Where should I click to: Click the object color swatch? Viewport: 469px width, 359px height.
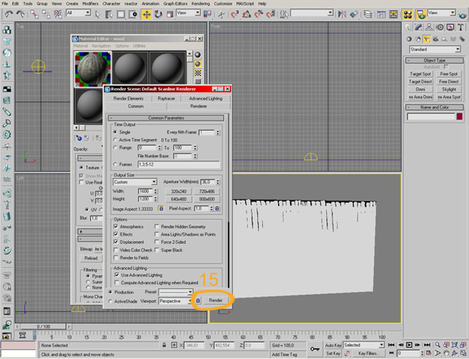(x=460, y=117)
